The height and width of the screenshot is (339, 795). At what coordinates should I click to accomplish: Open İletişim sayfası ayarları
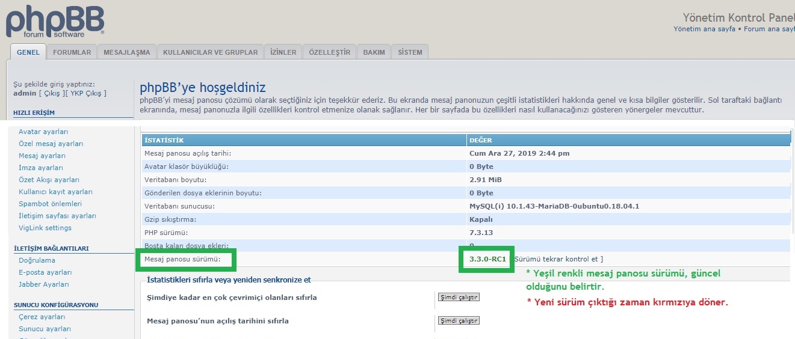pos(57,216)
